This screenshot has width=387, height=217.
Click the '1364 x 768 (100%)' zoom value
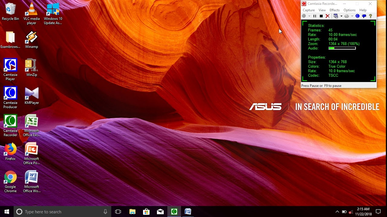[x=344, y=44]
